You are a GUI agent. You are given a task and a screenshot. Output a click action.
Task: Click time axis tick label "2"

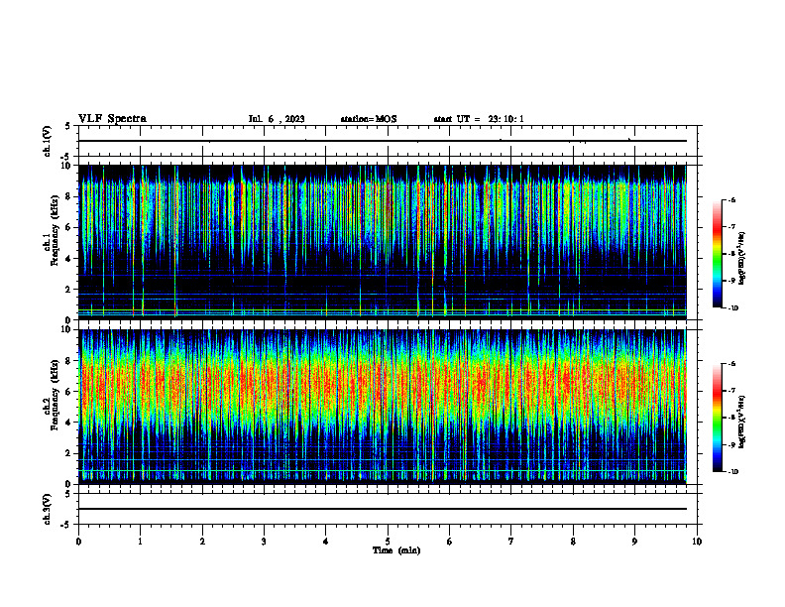[202, 542]
